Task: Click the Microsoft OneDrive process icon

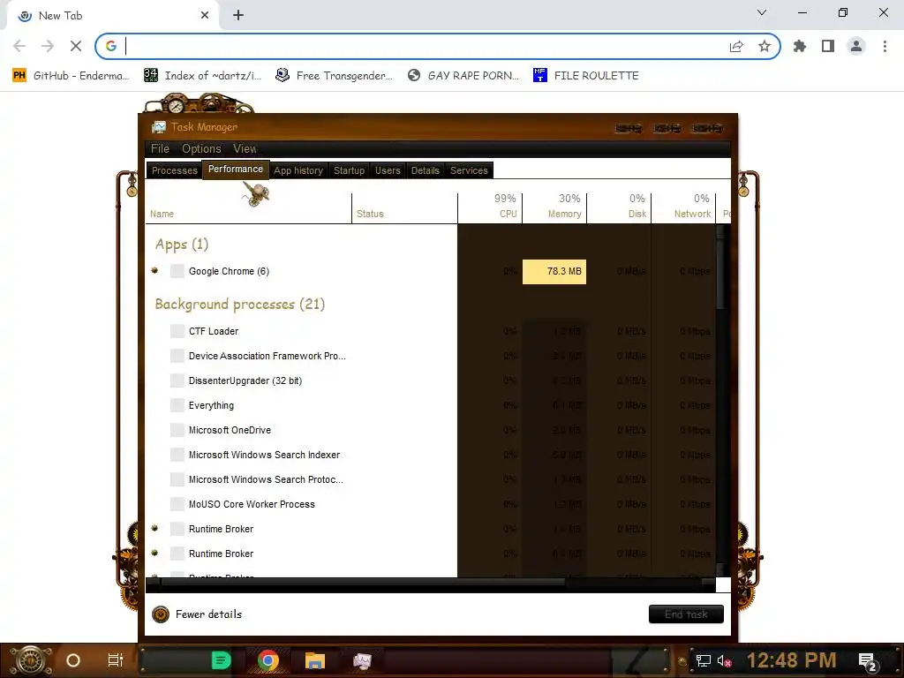Action: click(x=177, y=430)
